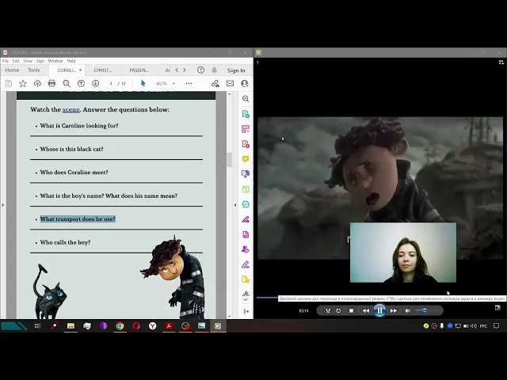Image resolution: width=507 pixels, height=380 pixels.
Task: Open the Create PDF red tool icon
Action: point(246,144)
